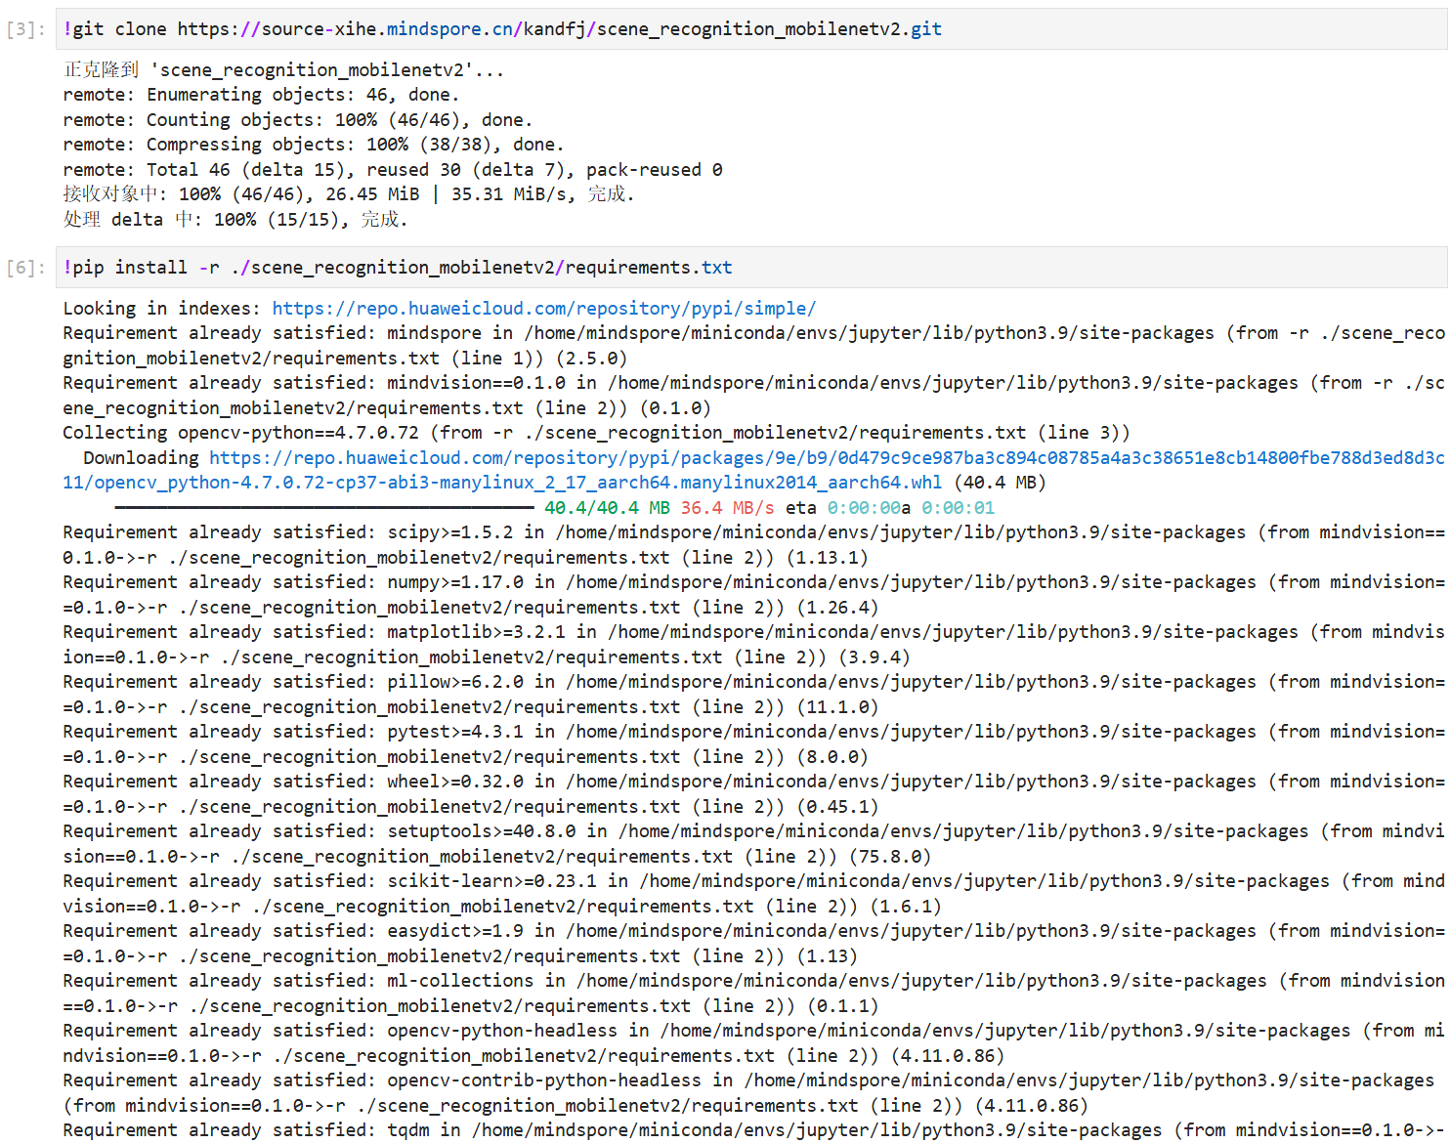This screenshot has height=1144, width=1450.
Task: Click the 'numpy>=1.17.0' requirement line
Action: (x=752, y=595)
